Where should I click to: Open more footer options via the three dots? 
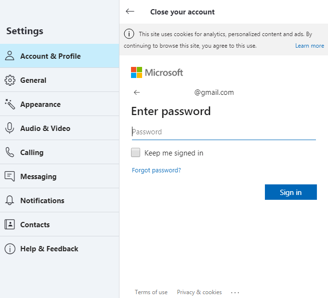235,292
